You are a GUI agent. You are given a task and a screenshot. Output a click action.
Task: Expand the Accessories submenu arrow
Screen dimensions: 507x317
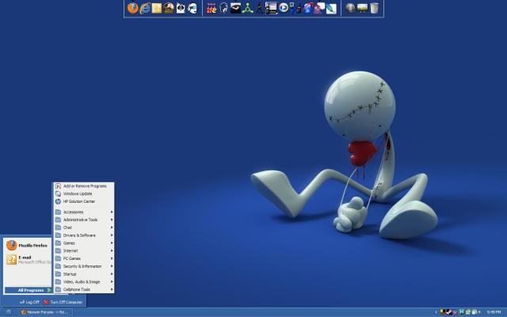[x=112, y=212]
